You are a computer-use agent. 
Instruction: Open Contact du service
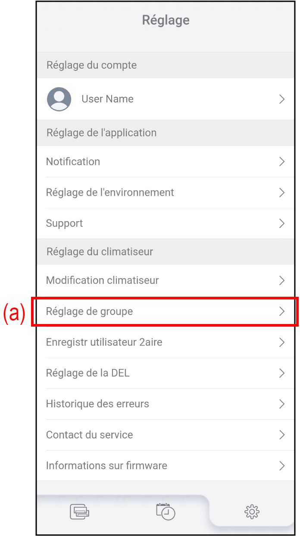(90, 435)
